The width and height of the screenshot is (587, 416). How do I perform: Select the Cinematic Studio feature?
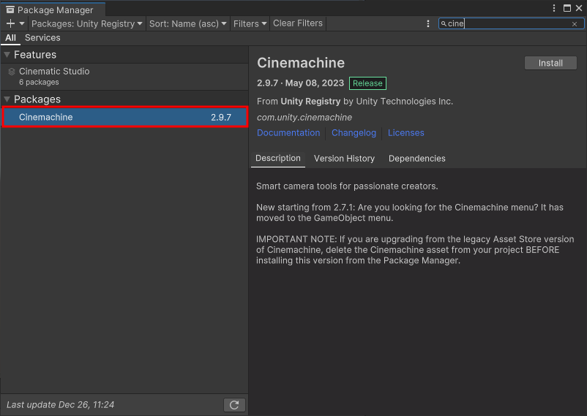point(124,76)
